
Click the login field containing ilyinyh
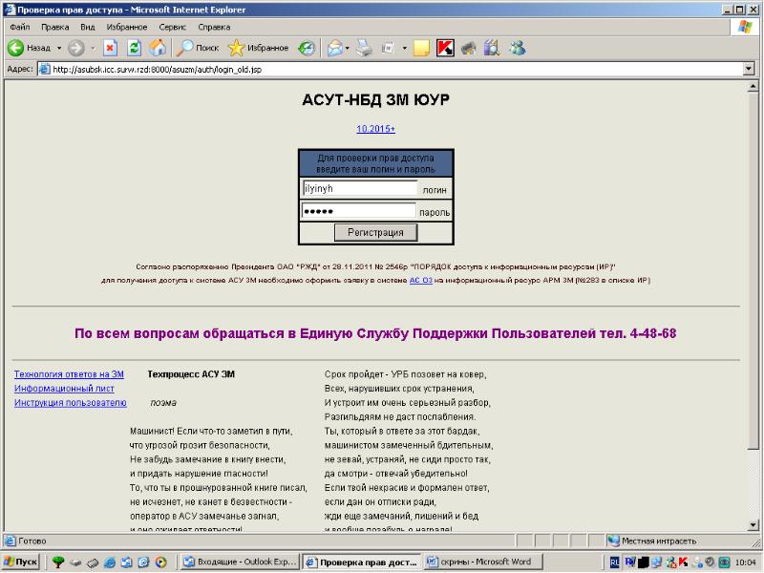click(x=359, y=189)
